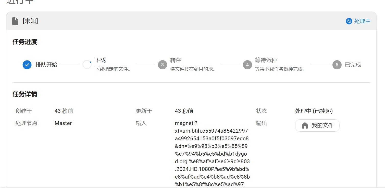Image resolution: width=385 pixels, height=188 pixels.
Task: Click the 任务详情 section heading
Action: click(25, 94)
